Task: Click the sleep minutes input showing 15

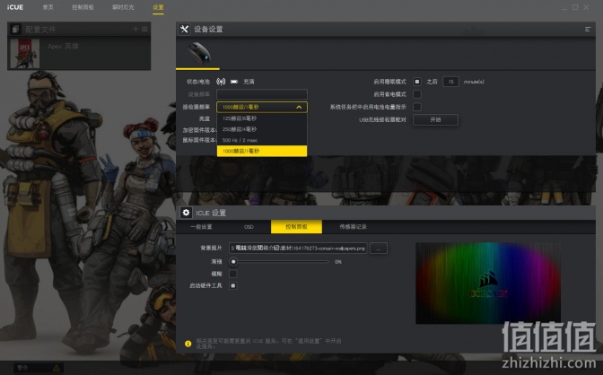Action: [450, 82]
